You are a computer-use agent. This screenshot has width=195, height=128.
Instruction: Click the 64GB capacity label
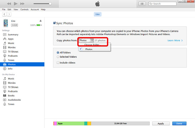click(x=15, y=25)
